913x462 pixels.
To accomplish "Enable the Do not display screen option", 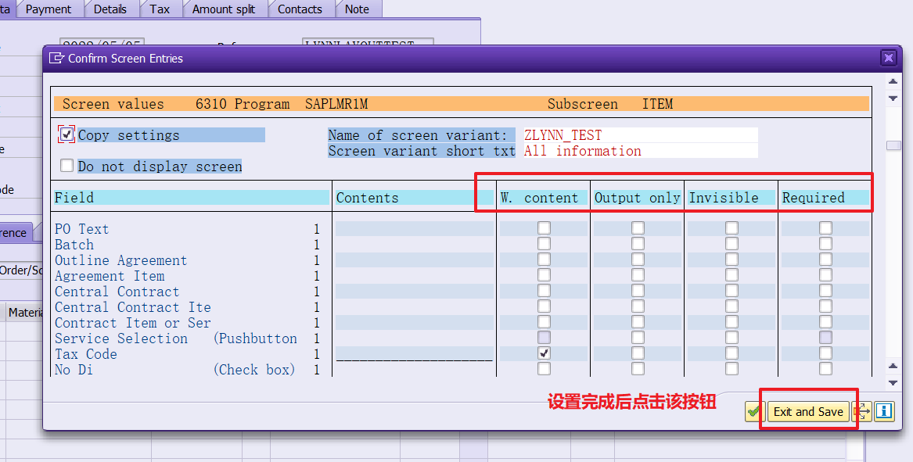I will 67,166.
